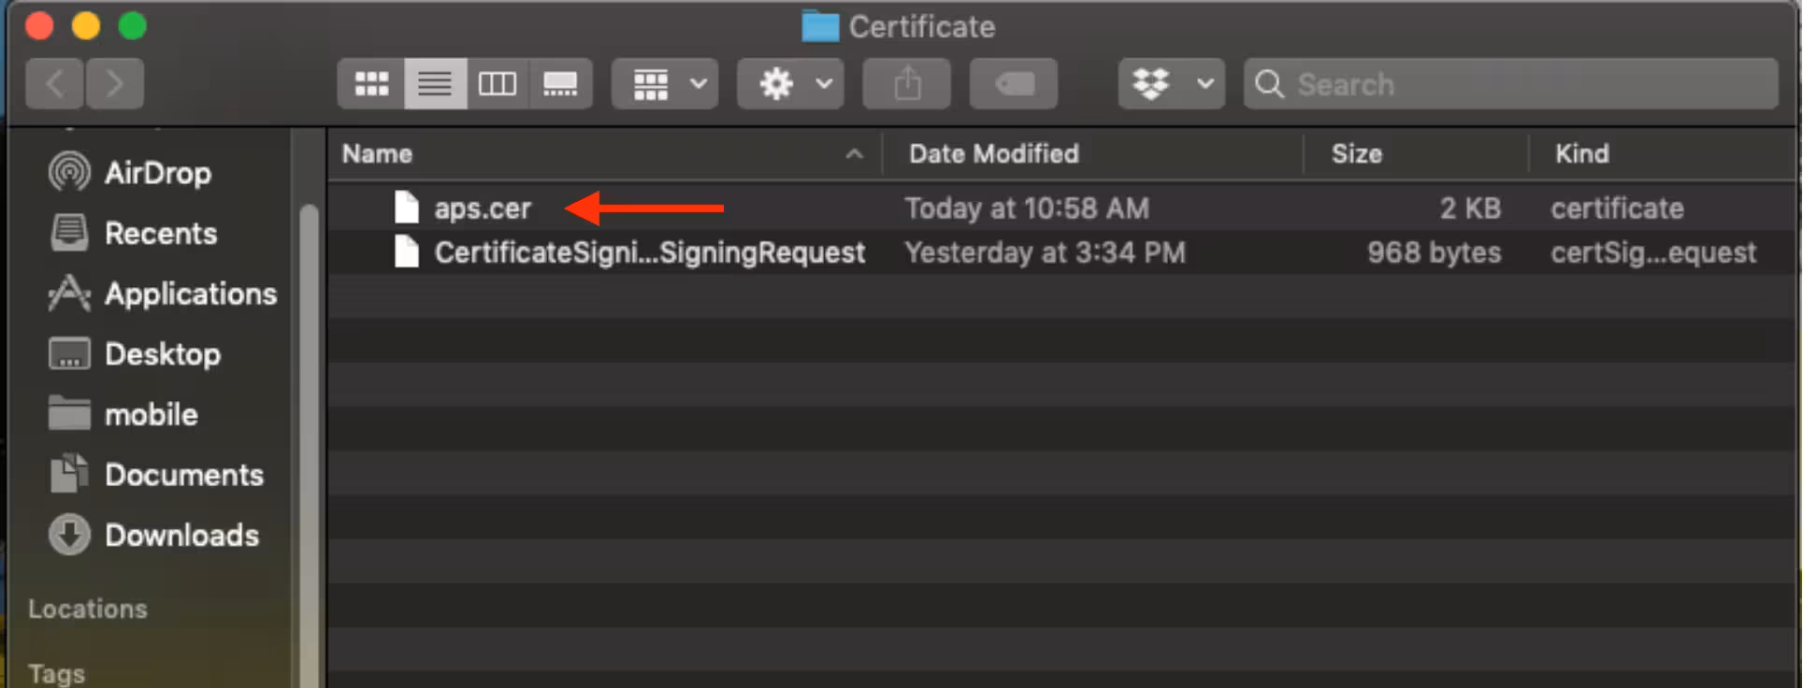
Task: Click inside the Search field
Action: 1496,83
